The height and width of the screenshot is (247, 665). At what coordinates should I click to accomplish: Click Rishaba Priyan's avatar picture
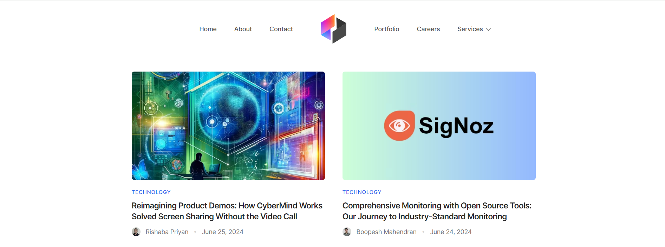tap(136, 232)
